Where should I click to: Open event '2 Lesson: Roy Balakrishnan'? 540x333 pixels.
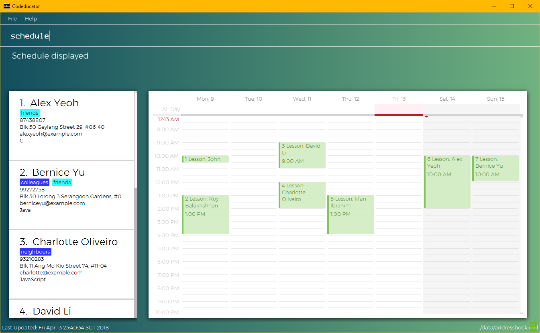[x=205, y=215]
